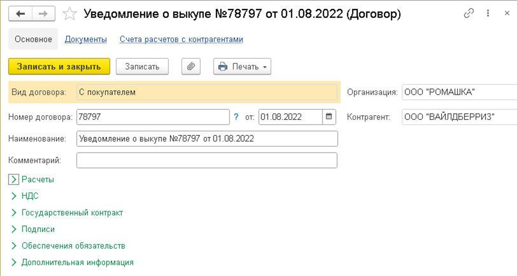Switch to the Основное tab
Image resolution: width=517 pixels, height=276 pixels.
click(x=33, y=39)
